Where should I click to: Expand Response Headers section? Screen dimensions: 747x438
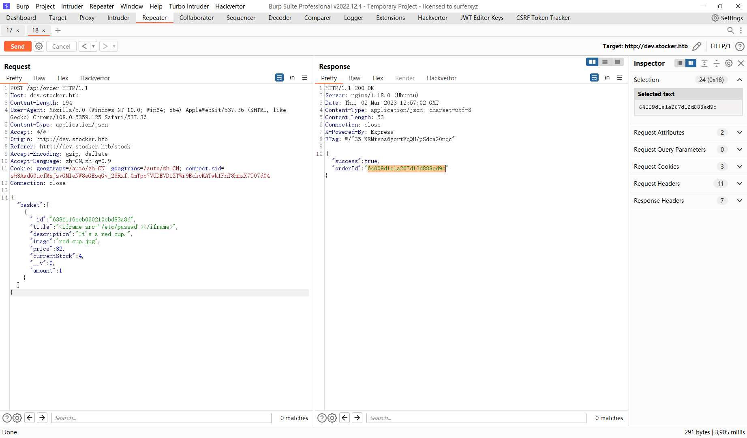pyautogui.click(x=740, y=201)
